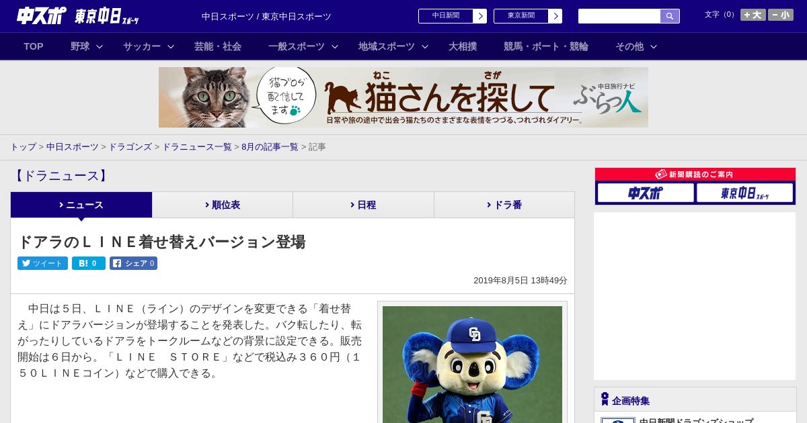Click 東京中日スポーツ subscription guide button
Image resolution: width=807 pixels, height=423 pixels.
[744, 193]
